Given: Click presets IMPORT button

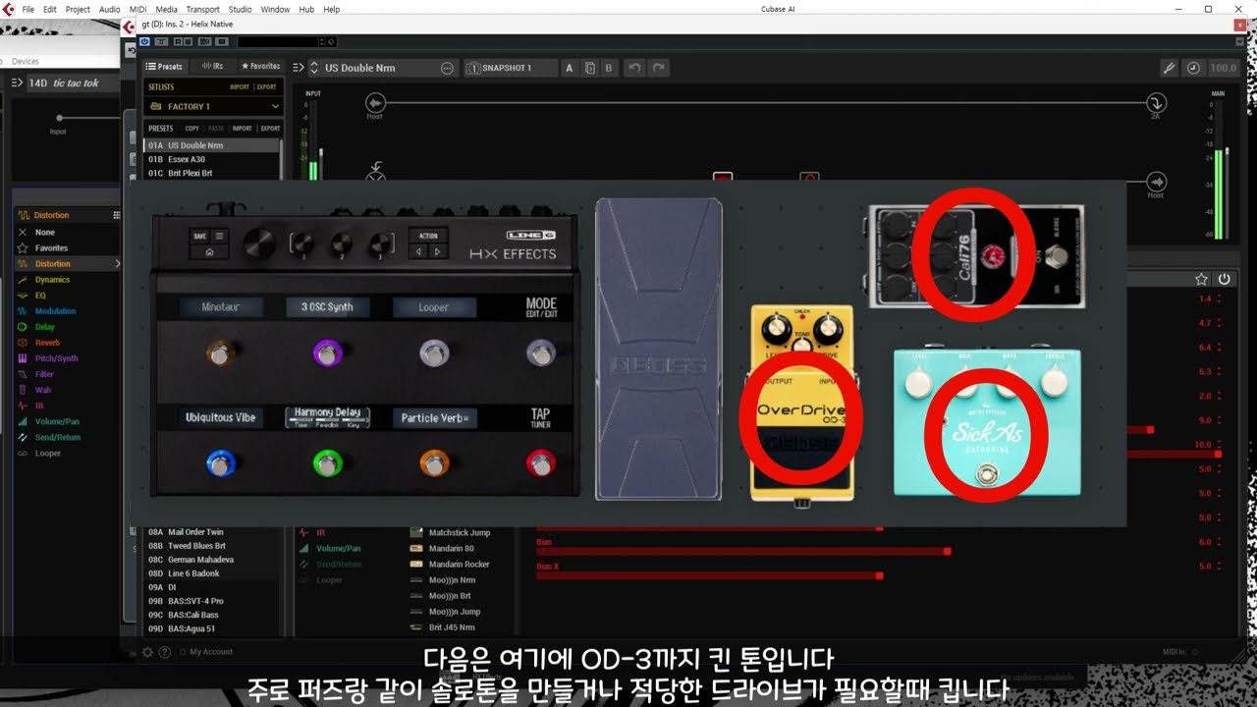Looking at the screenshot, I should point(243,128).
